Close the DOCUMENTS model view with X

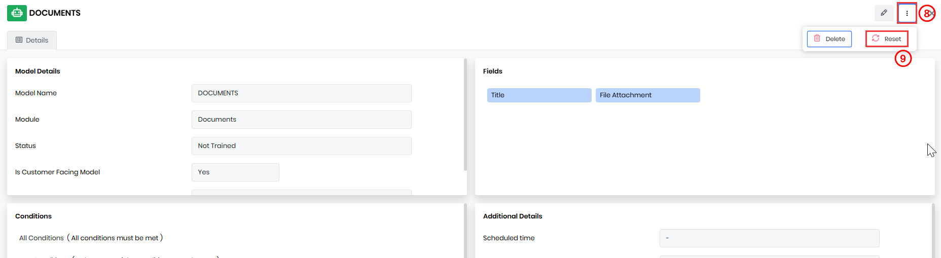click(932, 13)
